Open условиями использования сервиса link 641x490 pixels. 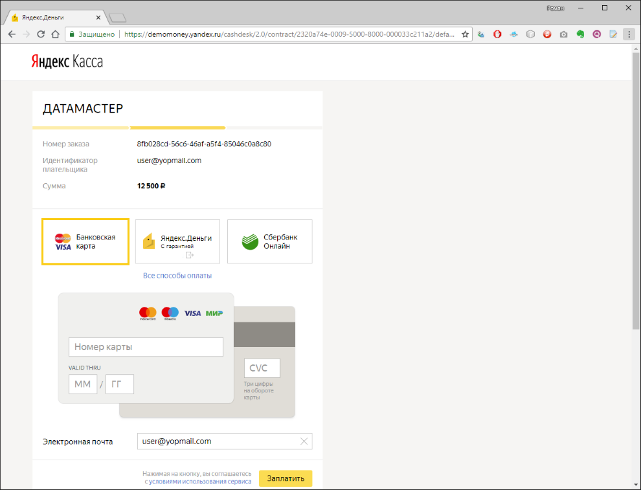pos(200,482)
